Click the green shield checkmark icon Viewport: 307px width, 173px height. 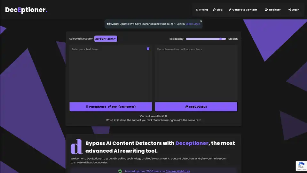click(120, 171)
